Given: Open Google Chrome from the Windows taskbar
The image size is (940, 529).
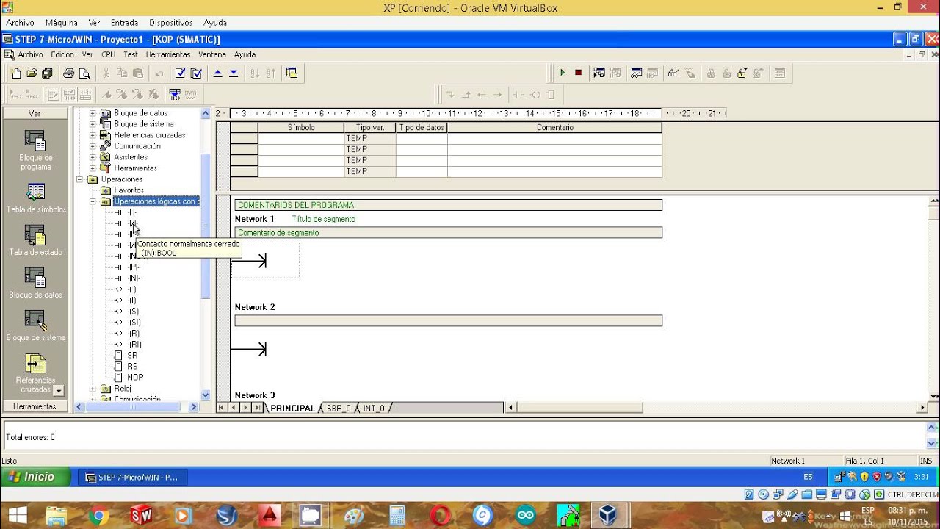Looking at the screenshot, I should click(99, 515).
